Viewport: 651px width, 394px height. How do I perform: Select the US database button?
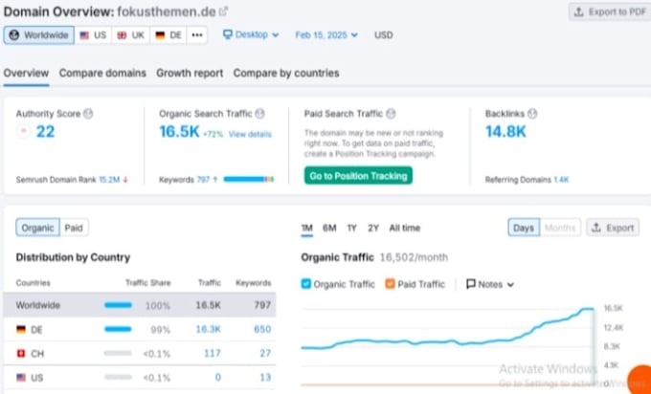[93, 35]
